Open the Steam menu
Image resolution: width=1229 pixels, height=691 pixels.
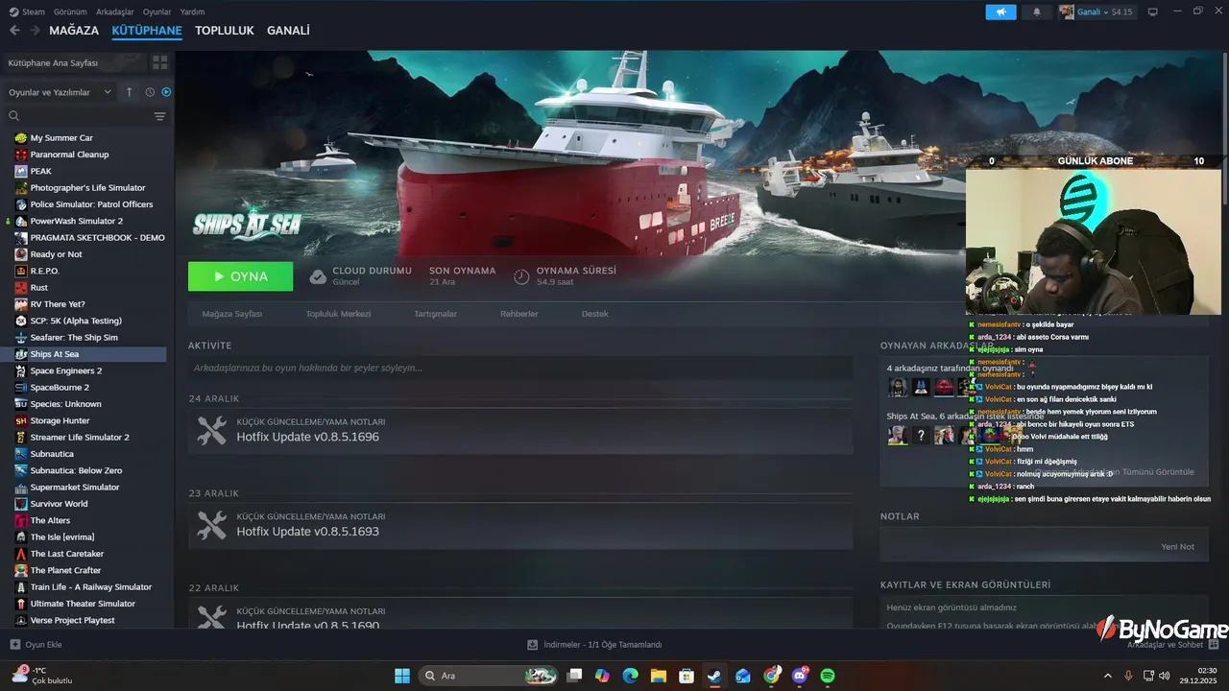coord(28,12)
